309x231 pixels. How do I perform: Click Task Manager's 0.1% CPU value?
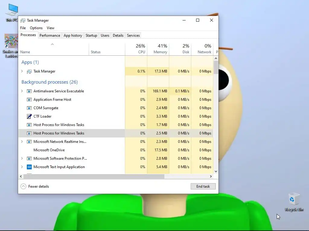tap(141, 71)
